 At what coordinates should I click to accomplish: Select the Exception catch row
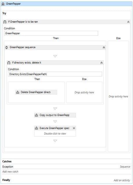[67, 167]
